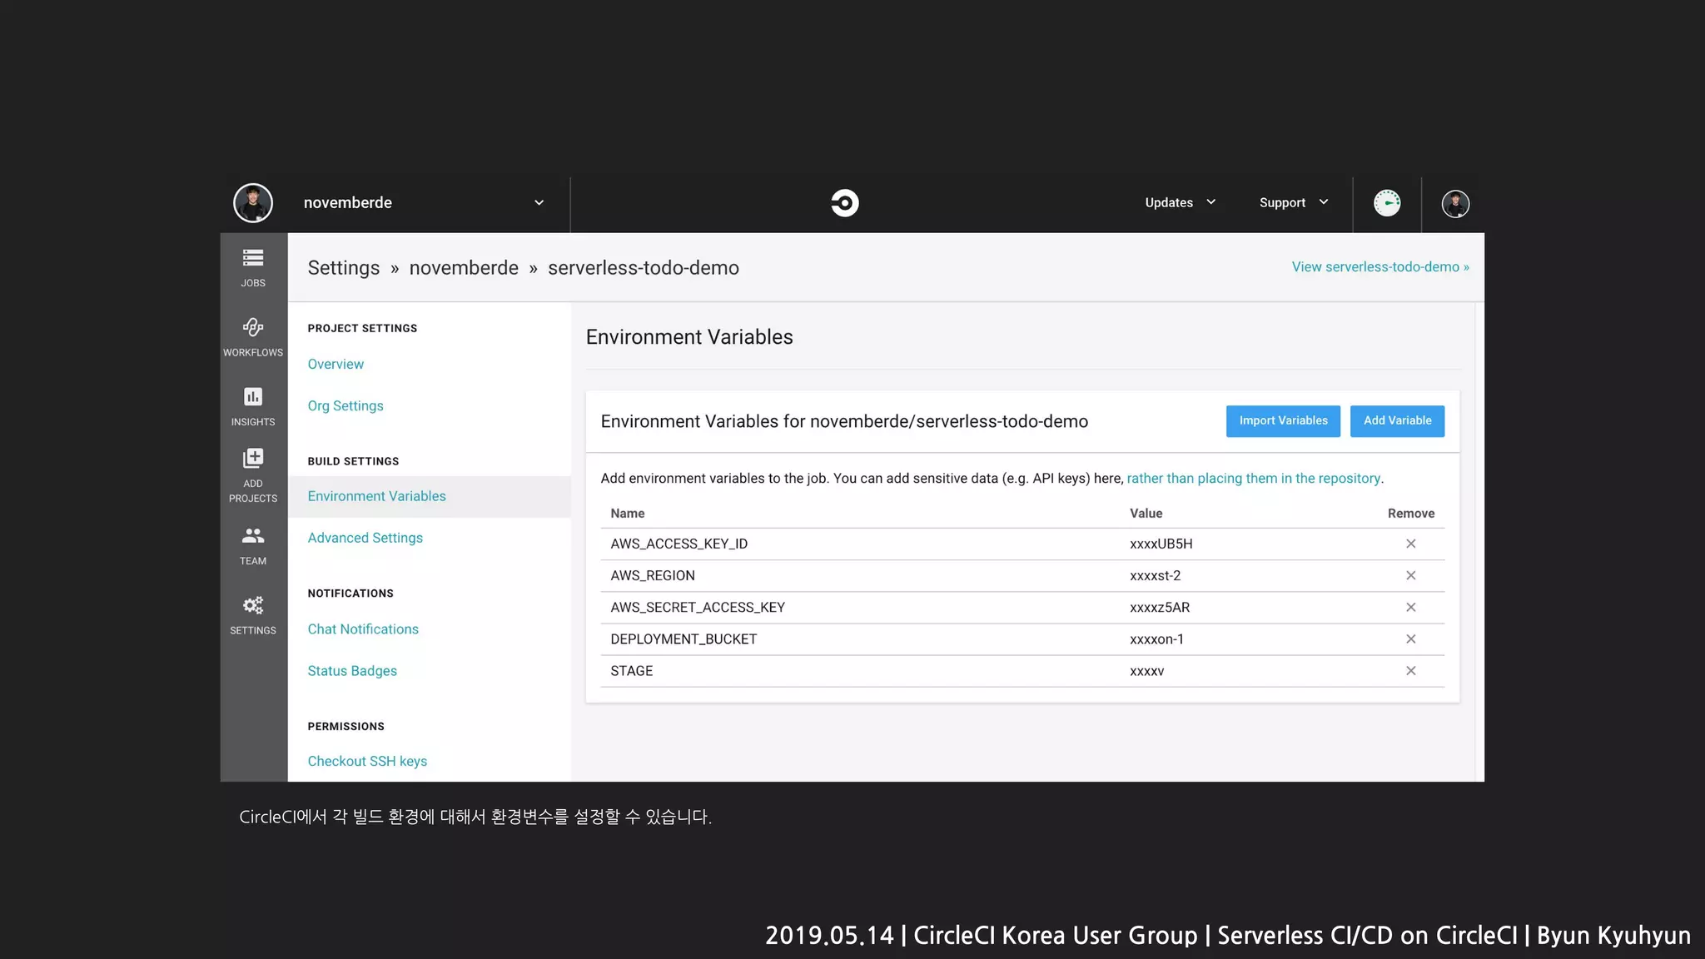Select the AWS_ACCESS_KEY_ID name cell
Image resolution: width=1705 pixels, height=959 pixels.
(679, 544)
